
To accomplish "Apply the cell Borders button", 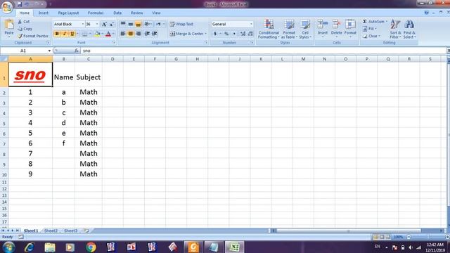I will click(x=84, y=34).
